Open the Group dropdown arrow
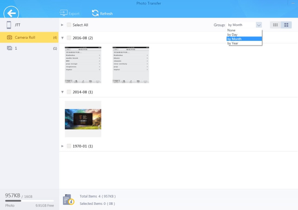The image size is (298, 210). tap(259, 25)
